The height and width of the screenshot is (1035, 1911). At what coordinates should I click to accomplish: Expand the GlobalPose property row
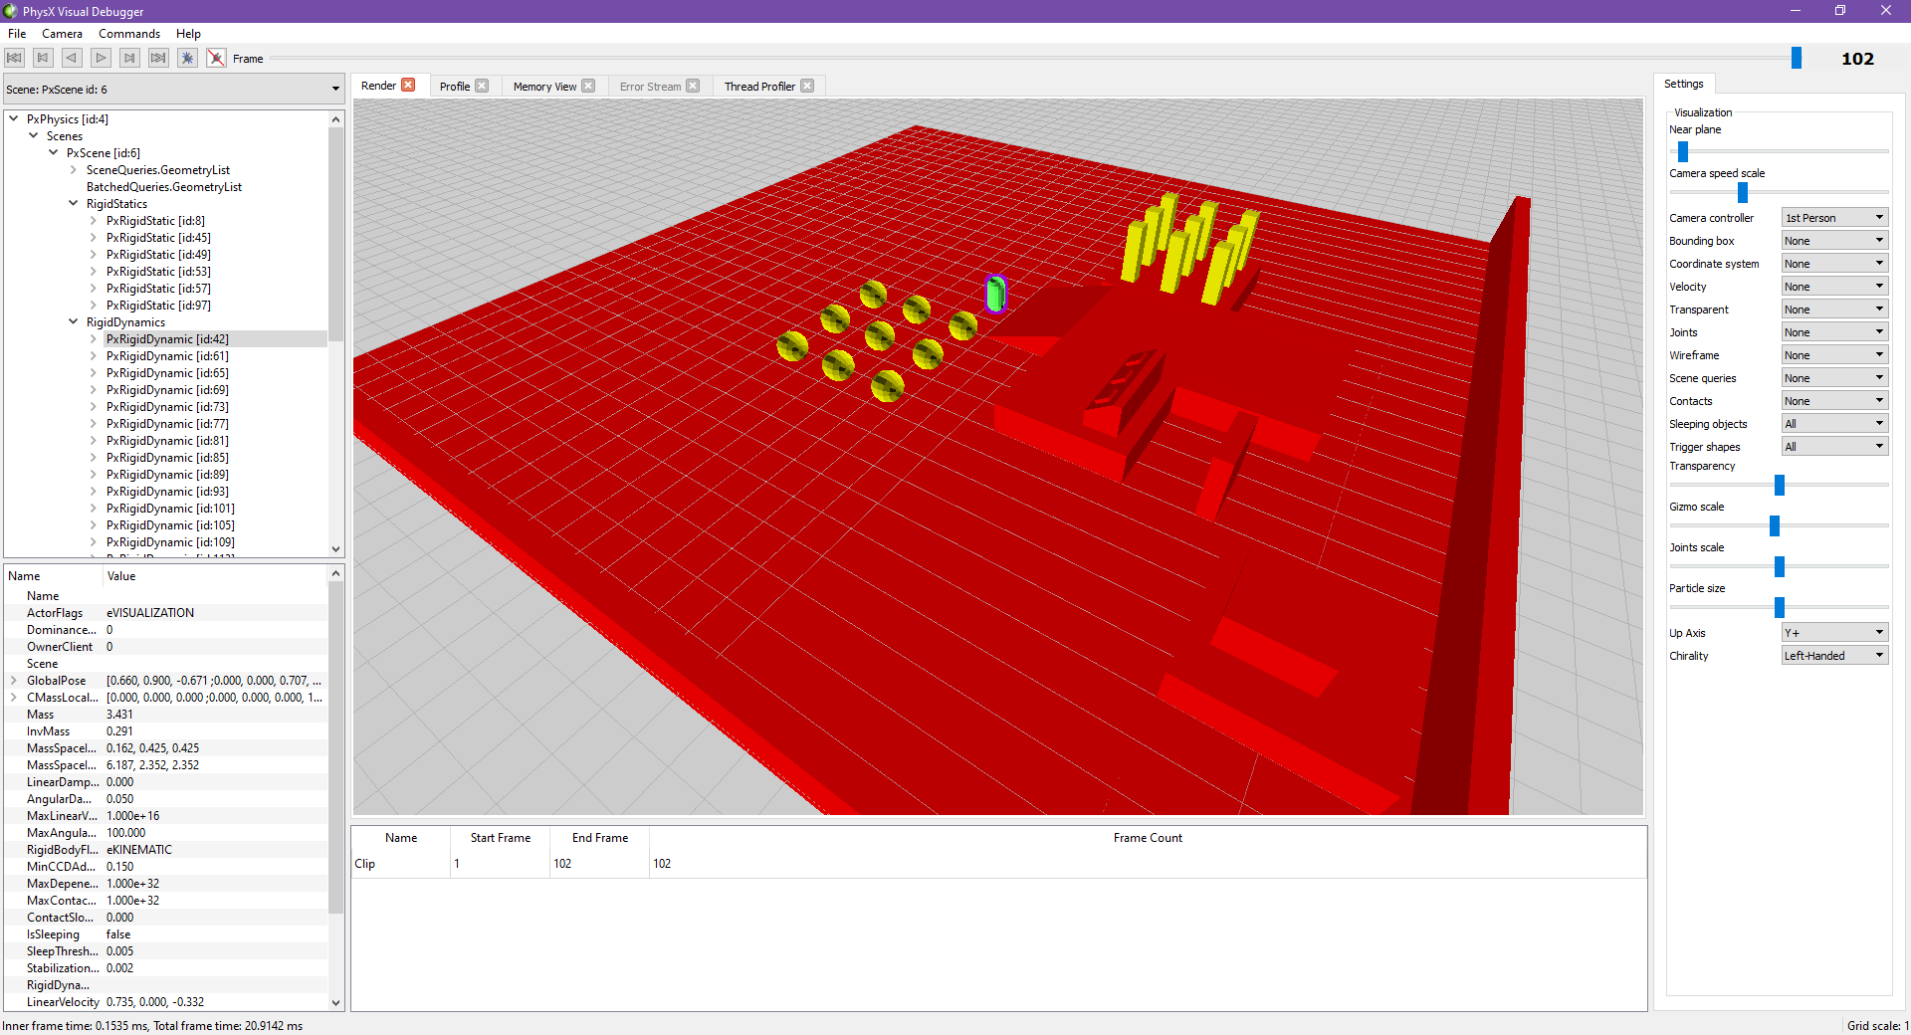click(13, 681)
